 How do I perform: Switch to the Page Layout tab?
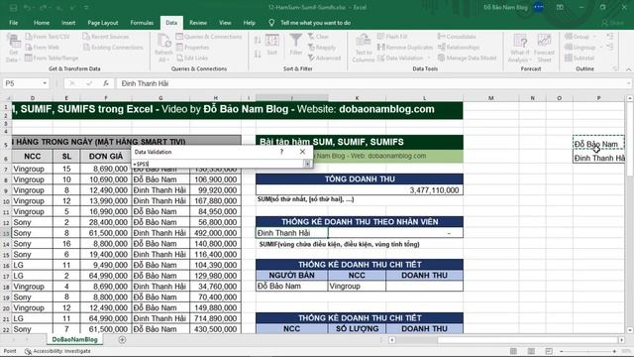tap(103, 23)
